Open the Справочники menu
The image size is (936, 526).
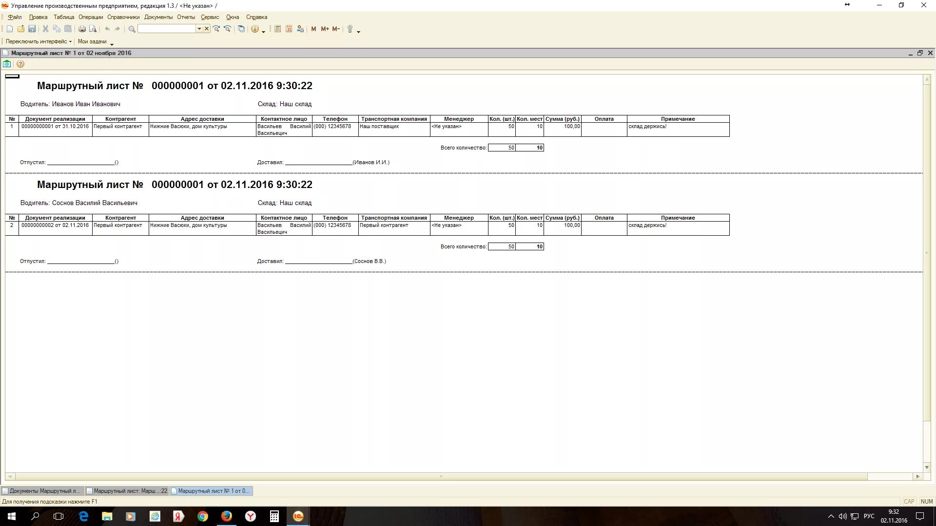(123, 17)
